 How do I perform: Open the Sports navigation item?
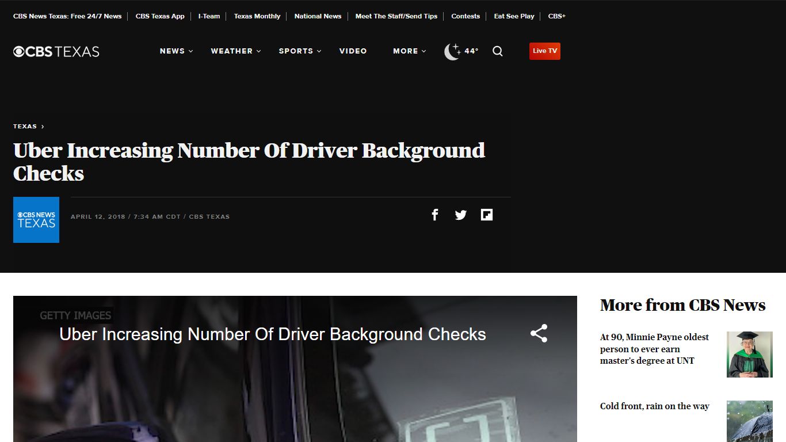(x=296, y=51)
